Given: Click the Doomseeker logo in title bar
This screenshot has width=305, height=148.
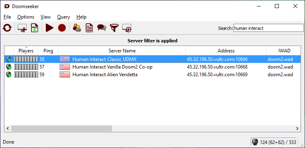Looking at the screenshot, I should click(7, 6).
